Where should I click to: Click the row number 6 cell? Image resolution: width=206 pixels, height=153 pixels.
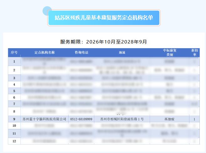(x=14, y=97)
